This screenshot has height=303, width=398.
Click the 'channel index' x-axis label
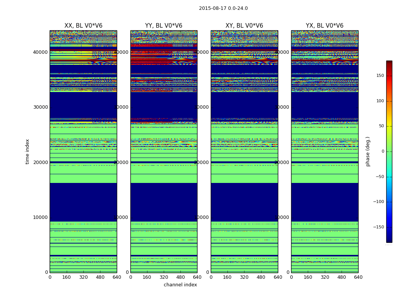pyautogui.click(x=180, y=285)
